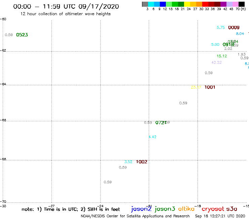Click the dark red time label '1001'
249x219 pixels.
[x=210, y=87]
